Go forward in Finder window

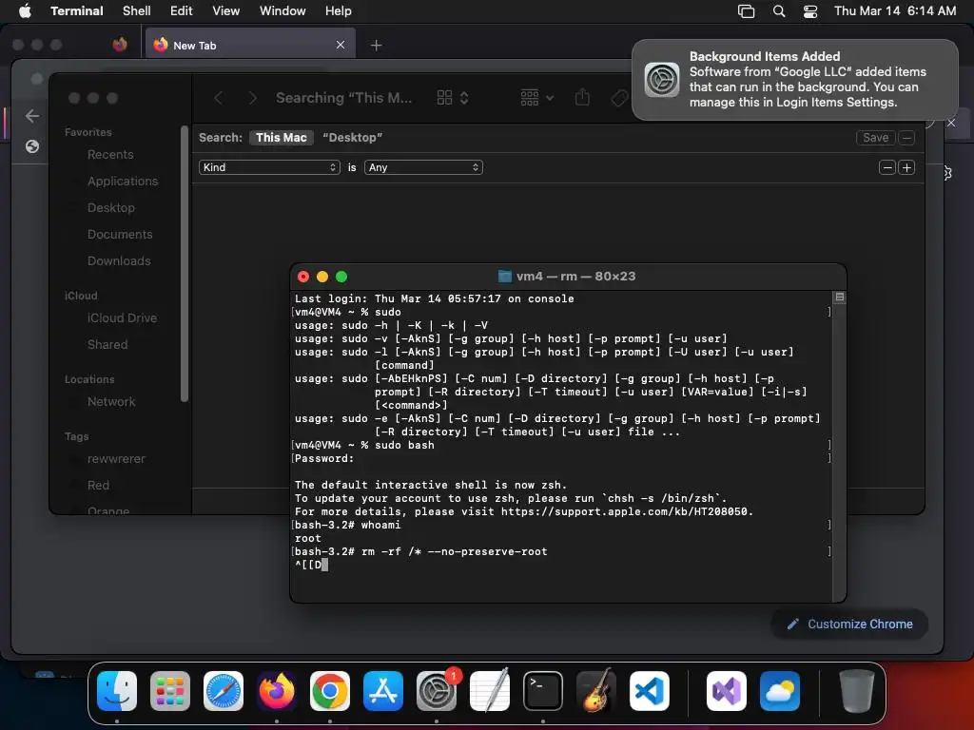(252, 98)
